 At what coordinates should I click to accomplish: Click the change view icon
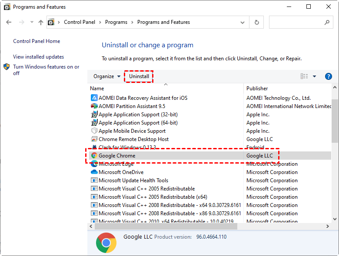(x=304, y=76)
